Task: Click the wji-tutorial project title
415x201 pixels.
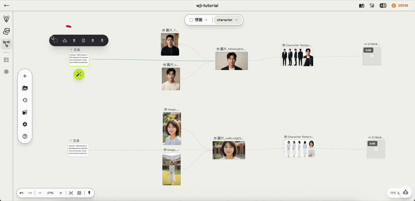Action: 207,6
